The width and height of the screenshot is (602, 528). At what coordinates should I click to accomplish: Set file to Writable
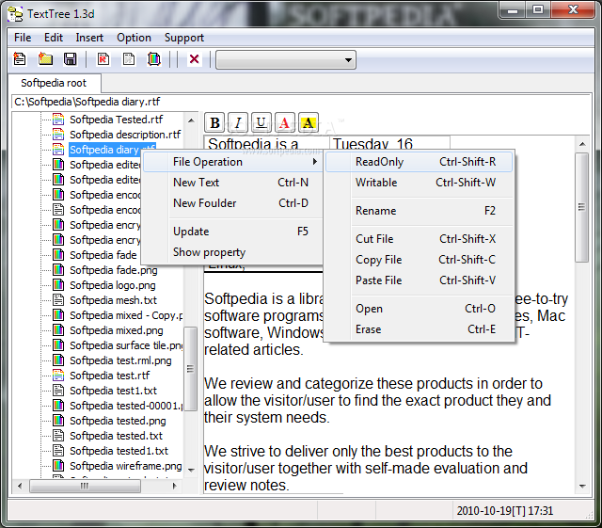point(419,183)
